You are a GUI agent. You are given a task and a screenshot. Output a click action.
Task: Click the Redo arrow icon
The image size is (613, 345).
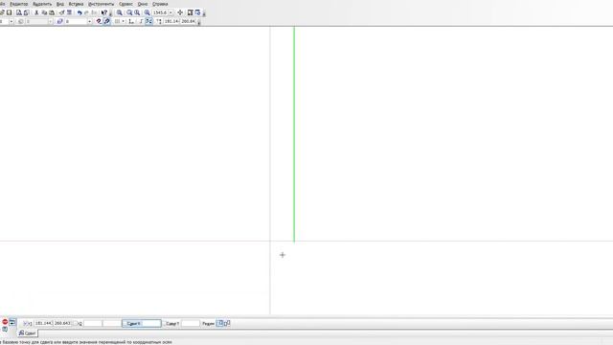click(86, 12)
